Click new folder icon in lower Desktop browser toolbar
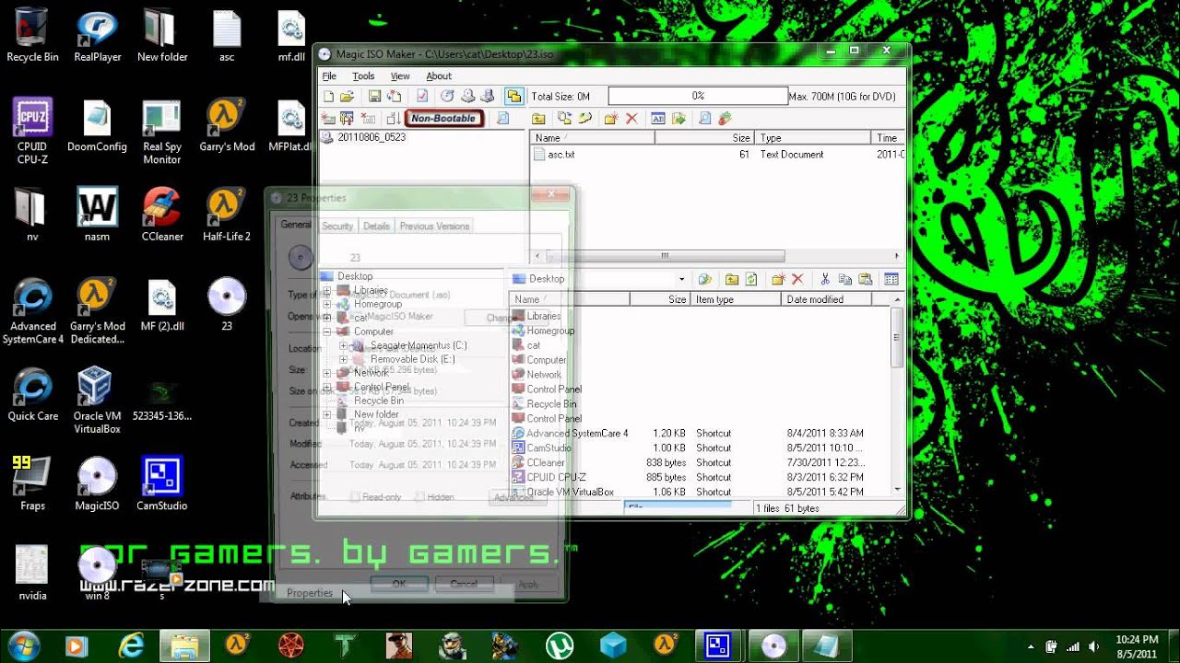 [778, 279]
